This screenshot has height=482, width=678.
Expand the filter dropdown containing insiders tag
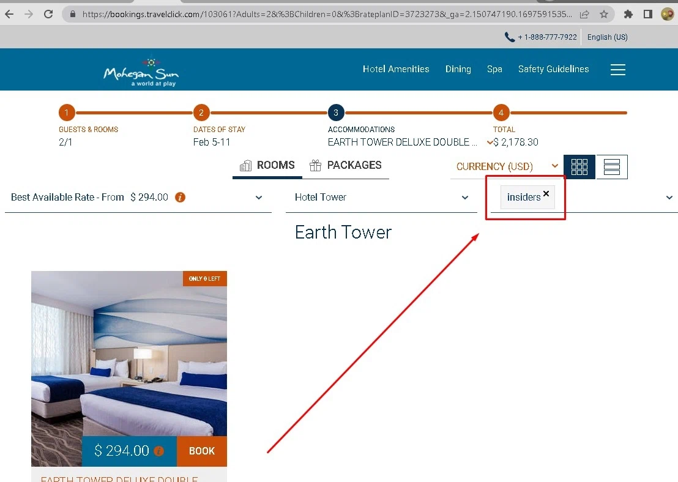point(669,198)
